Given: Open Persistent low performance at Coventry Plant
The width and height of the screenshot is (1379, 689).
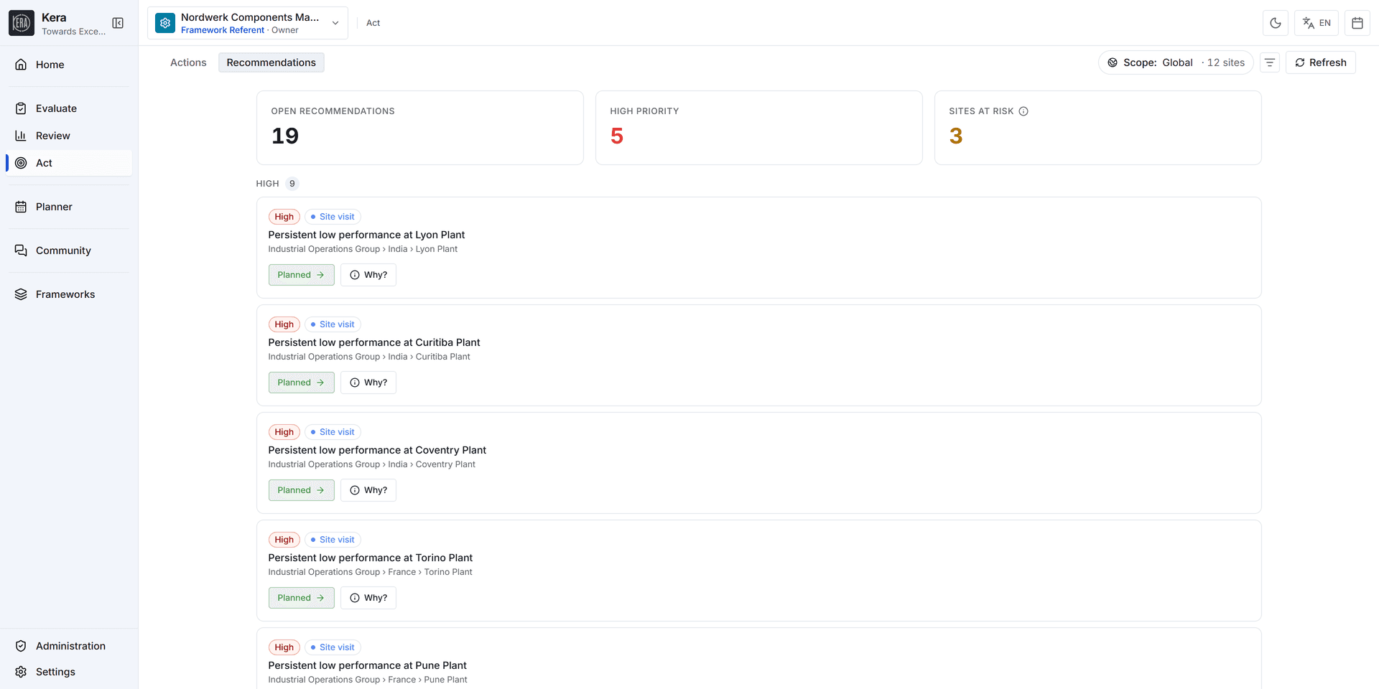Looking at the screenshot, I should [377, 450].
